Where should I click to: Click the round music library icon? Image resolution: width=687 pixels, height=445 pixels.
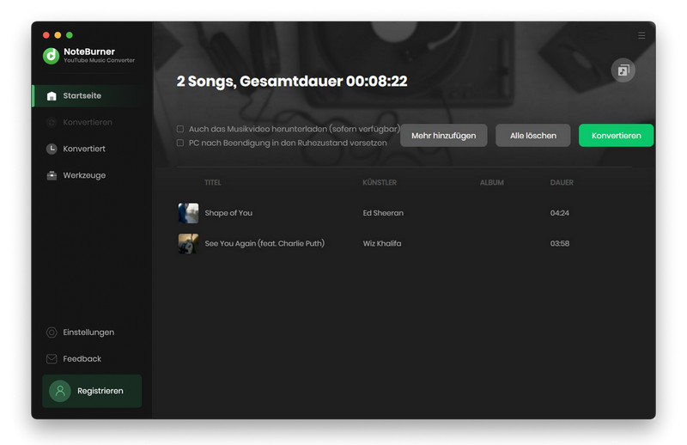tap(623, 70)
